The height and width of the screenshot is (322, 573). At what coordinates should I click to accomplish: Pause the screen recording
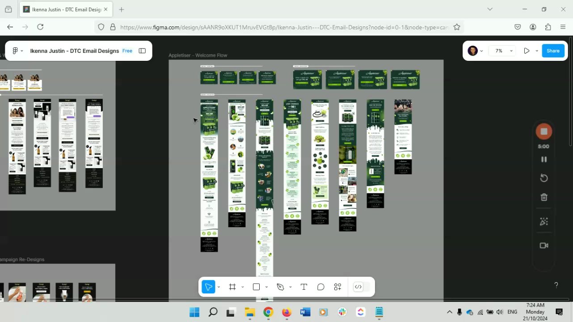pyautogui.click(x=544, y=159)
